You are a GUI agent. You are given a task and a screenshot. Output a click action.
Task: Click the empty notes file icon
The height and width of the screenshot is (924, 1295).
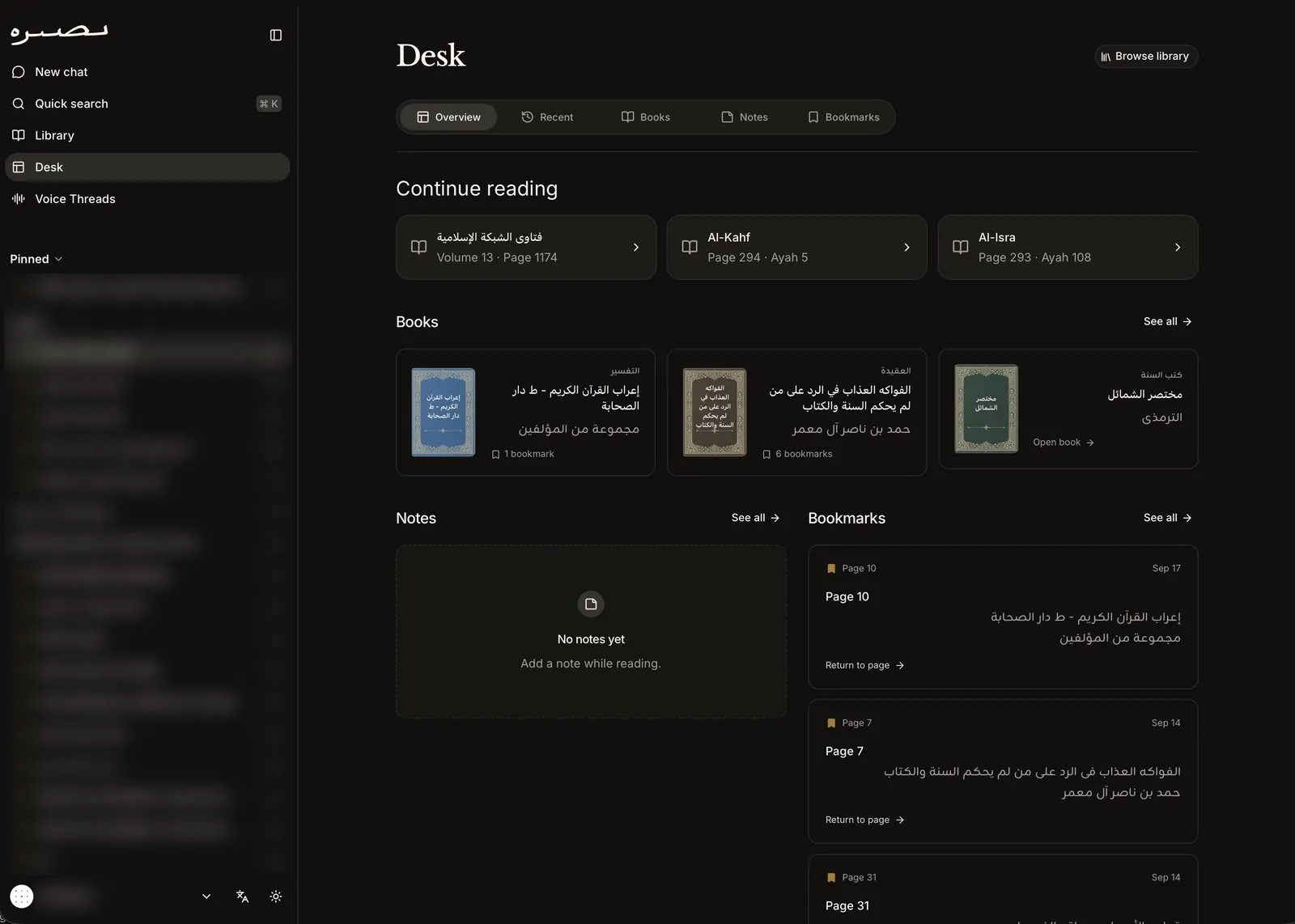click(591, 604)
